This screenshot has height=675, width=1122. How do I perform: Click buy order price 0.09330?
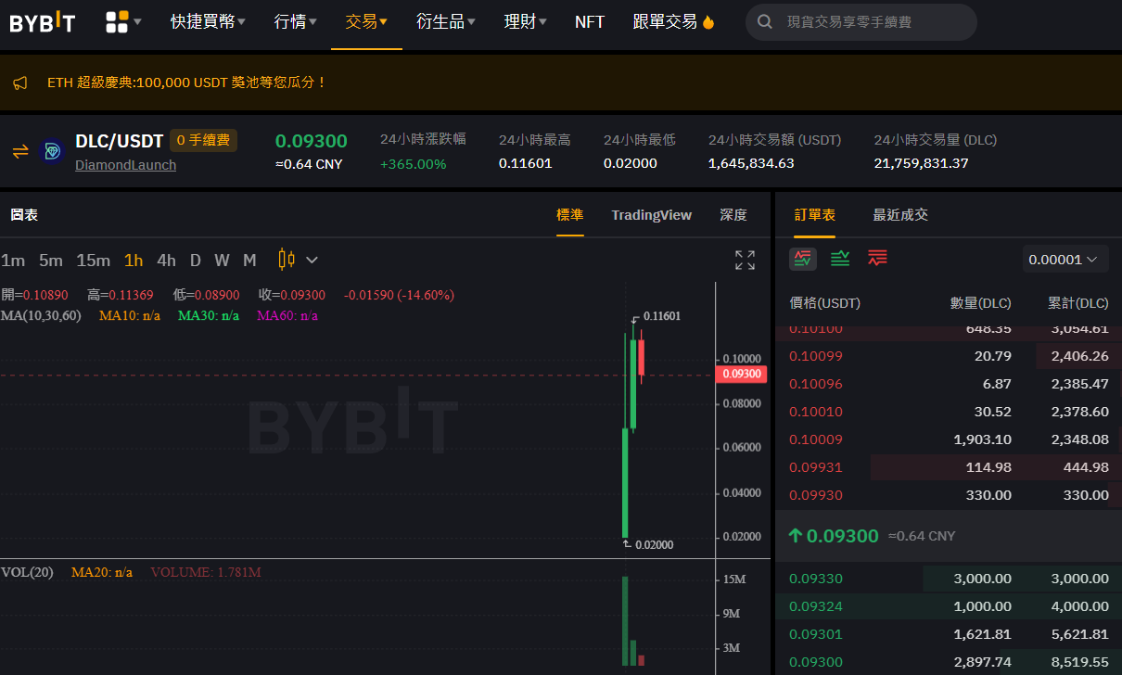coord(816,579)
